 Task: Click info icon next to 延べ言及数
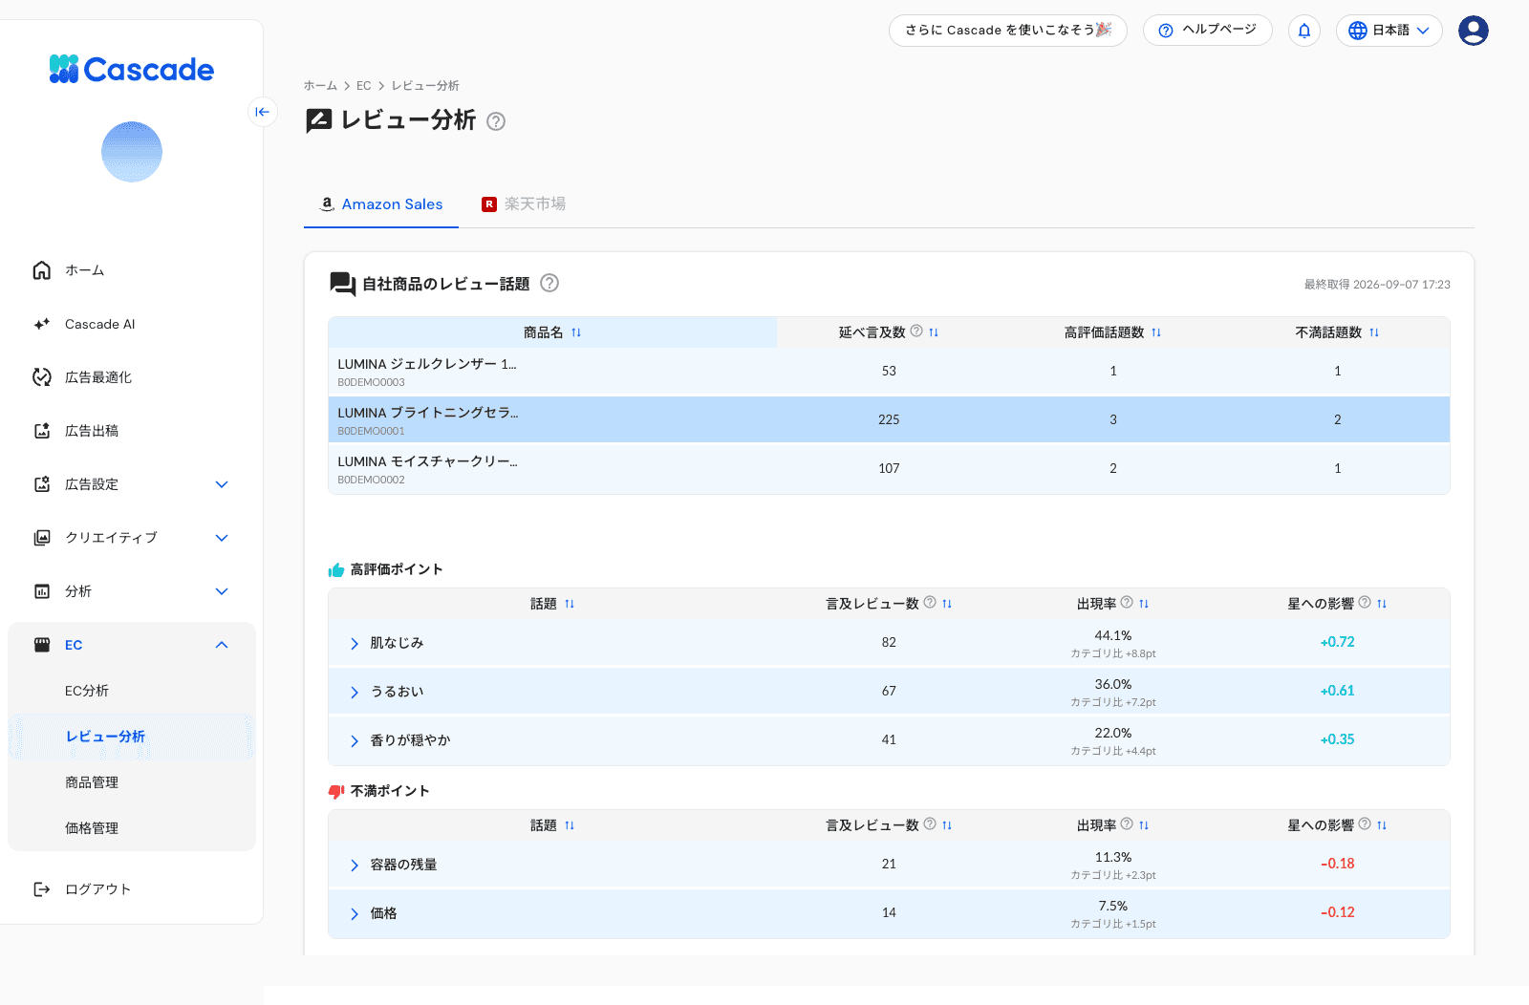916,331
